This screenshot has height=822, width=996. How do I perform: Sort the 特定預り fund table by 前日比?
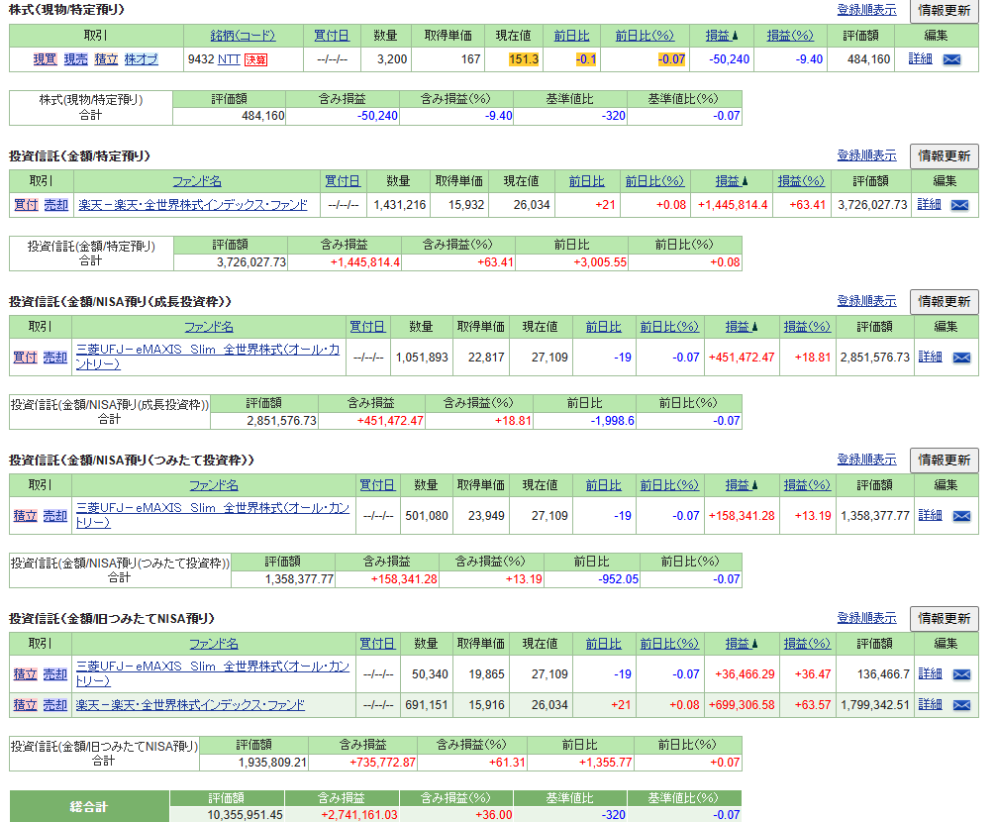[586, 181]
